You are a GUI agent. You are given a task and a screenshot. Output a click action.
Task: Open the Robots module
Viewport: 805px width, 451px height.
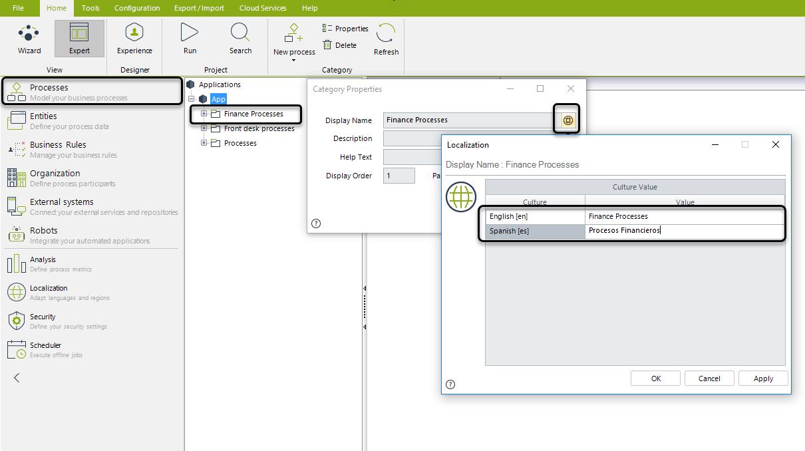click(x=91, y=235)
